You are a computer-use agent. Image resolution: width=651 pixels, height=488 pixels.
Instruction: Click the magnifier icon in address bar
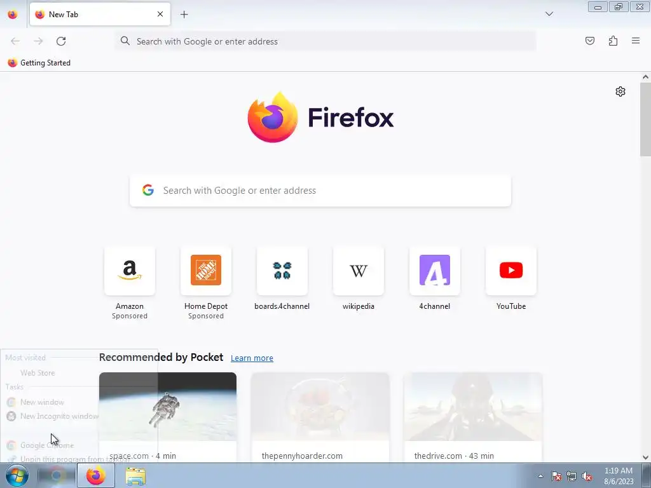[x=125, y=41]
